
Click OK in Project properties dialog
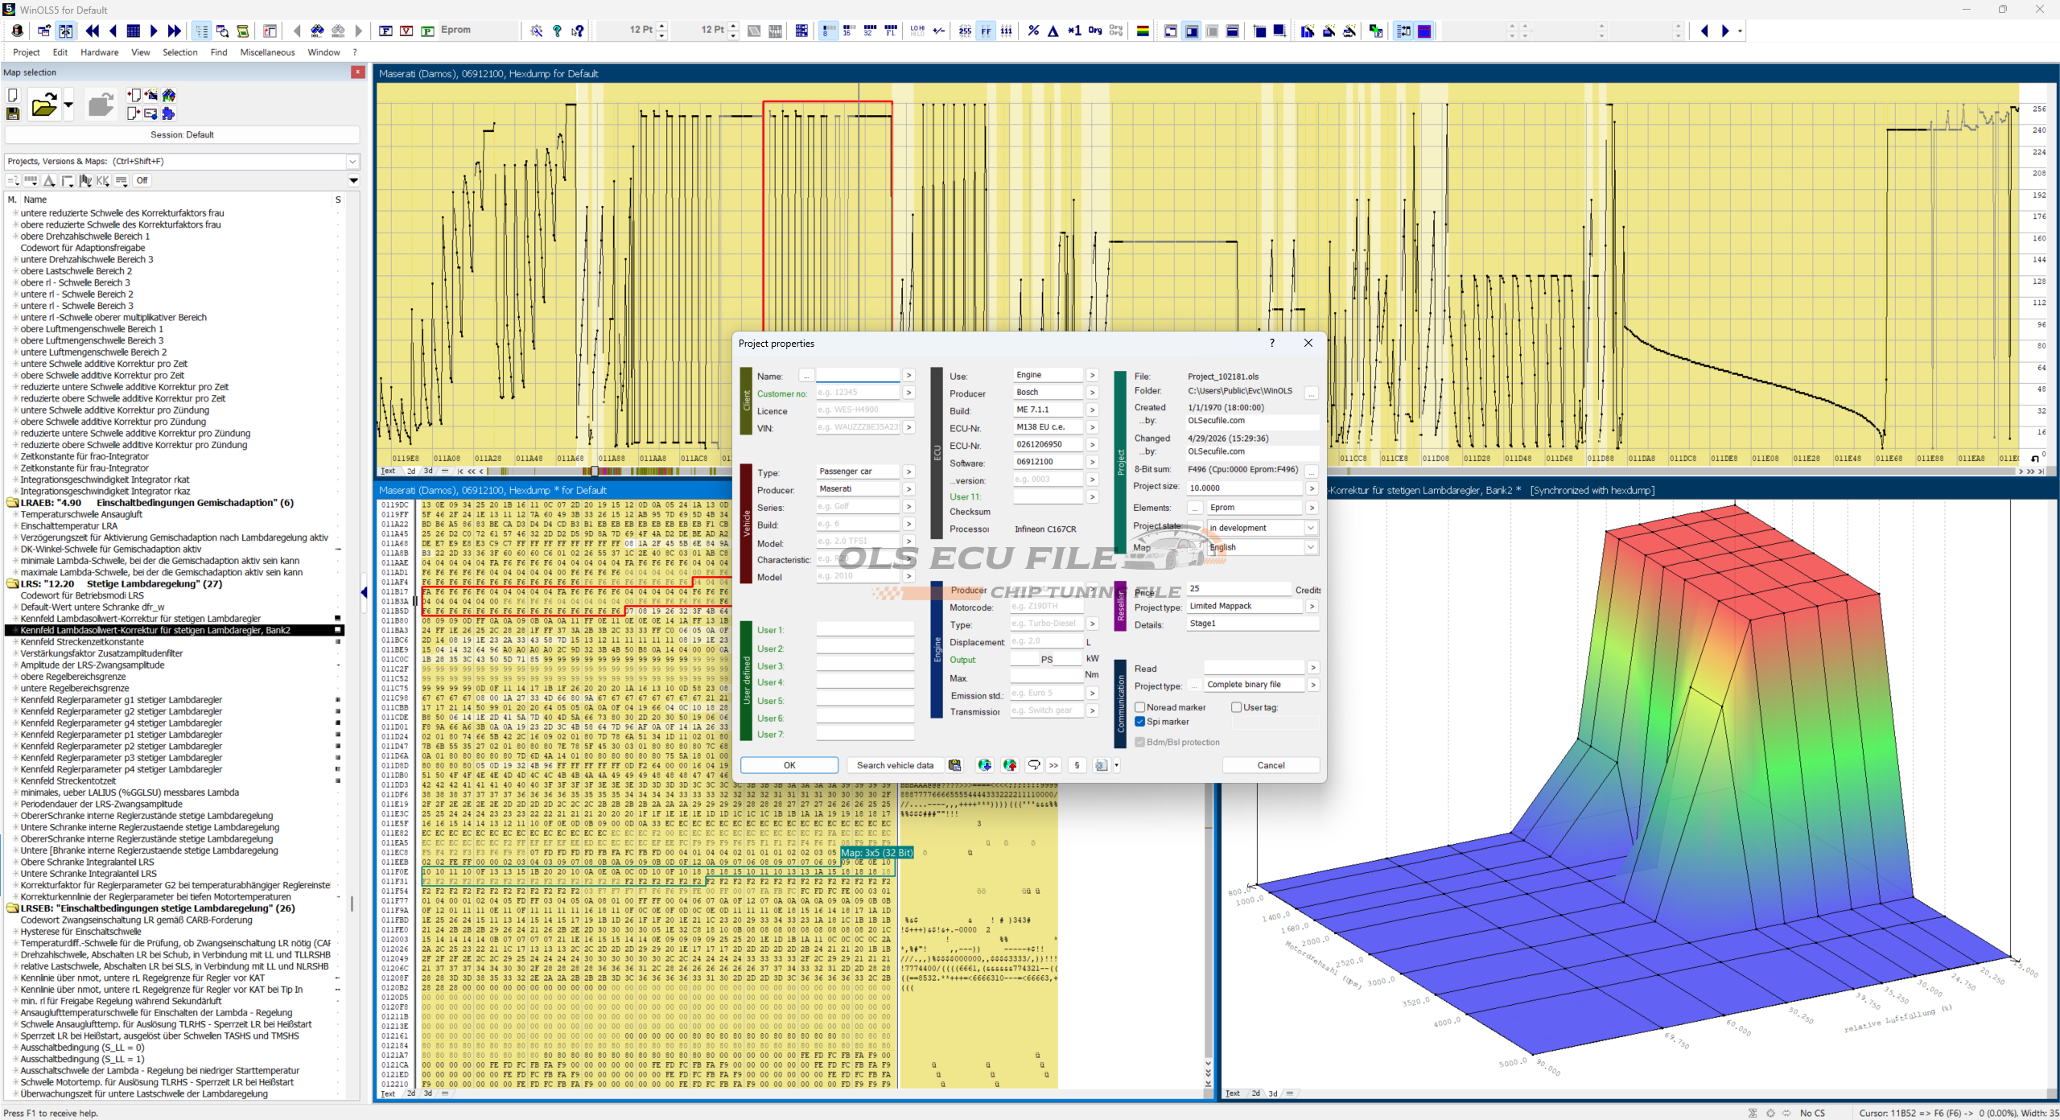(789, 765)
